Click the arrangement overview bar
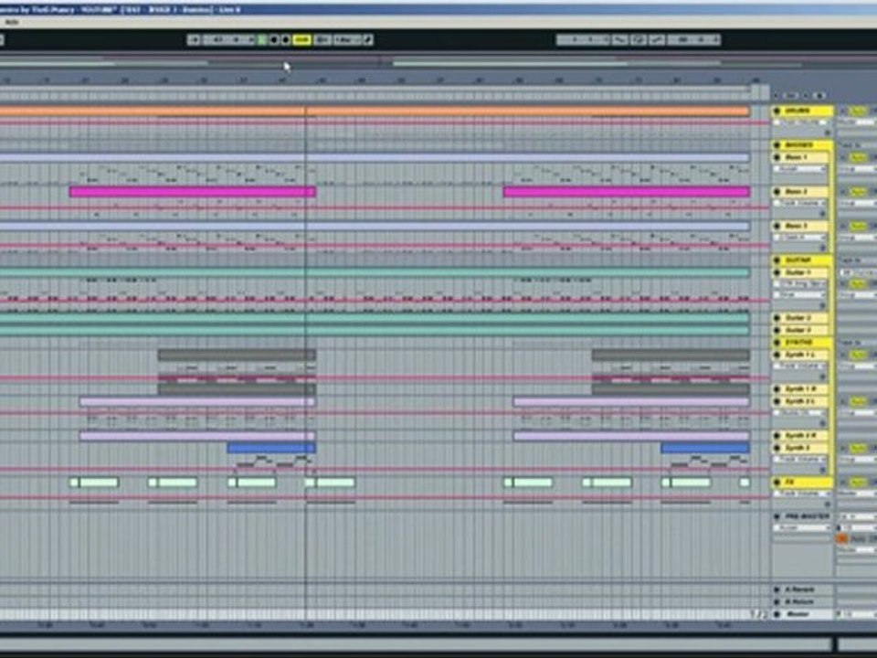This screenshot has height=658, width=877. (438, 63)
